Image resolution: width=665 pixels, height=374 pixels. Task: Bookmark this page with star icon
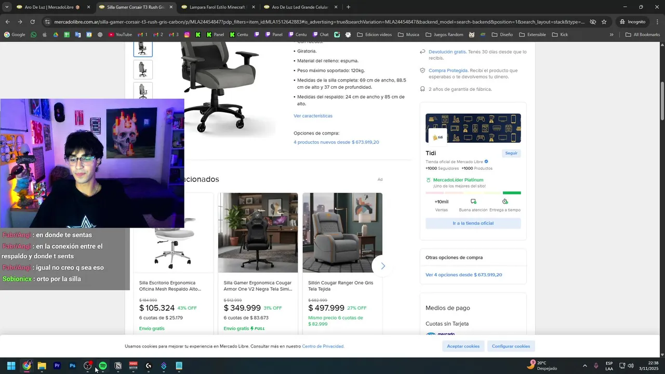(x=604, y=22)
